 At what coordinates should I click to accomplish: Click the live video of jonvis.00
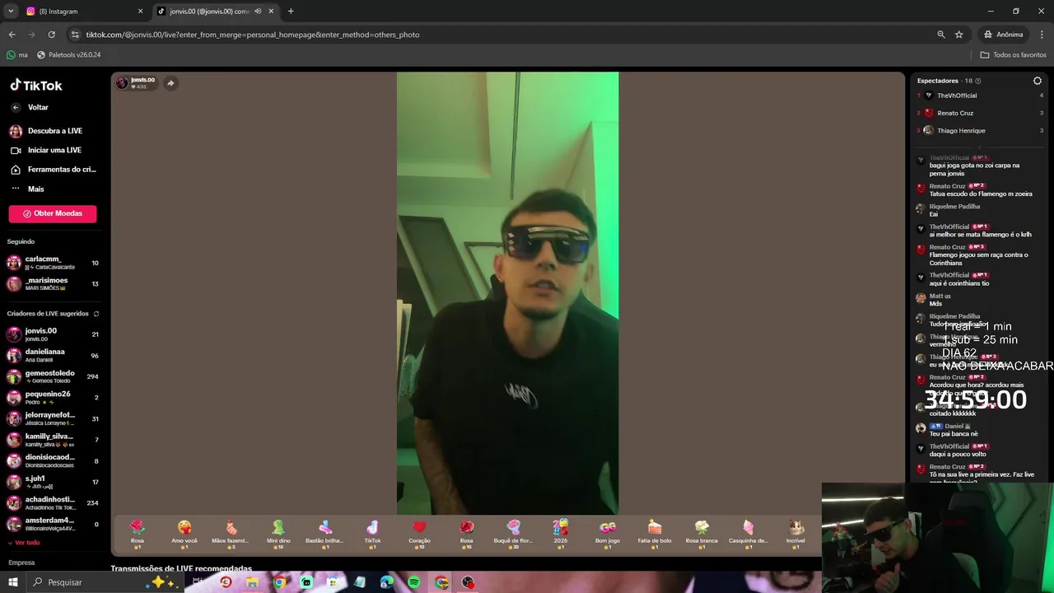[507, 293]
